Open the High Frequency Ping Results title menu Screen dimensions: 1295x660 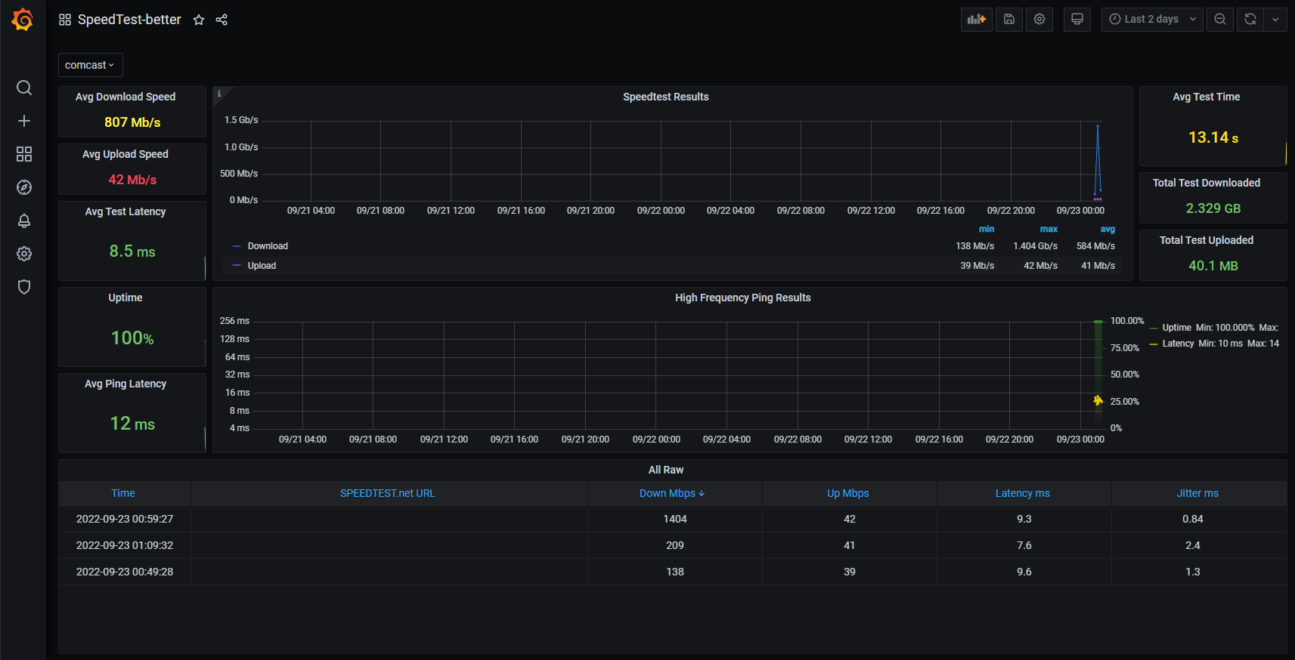click(743, 298)
